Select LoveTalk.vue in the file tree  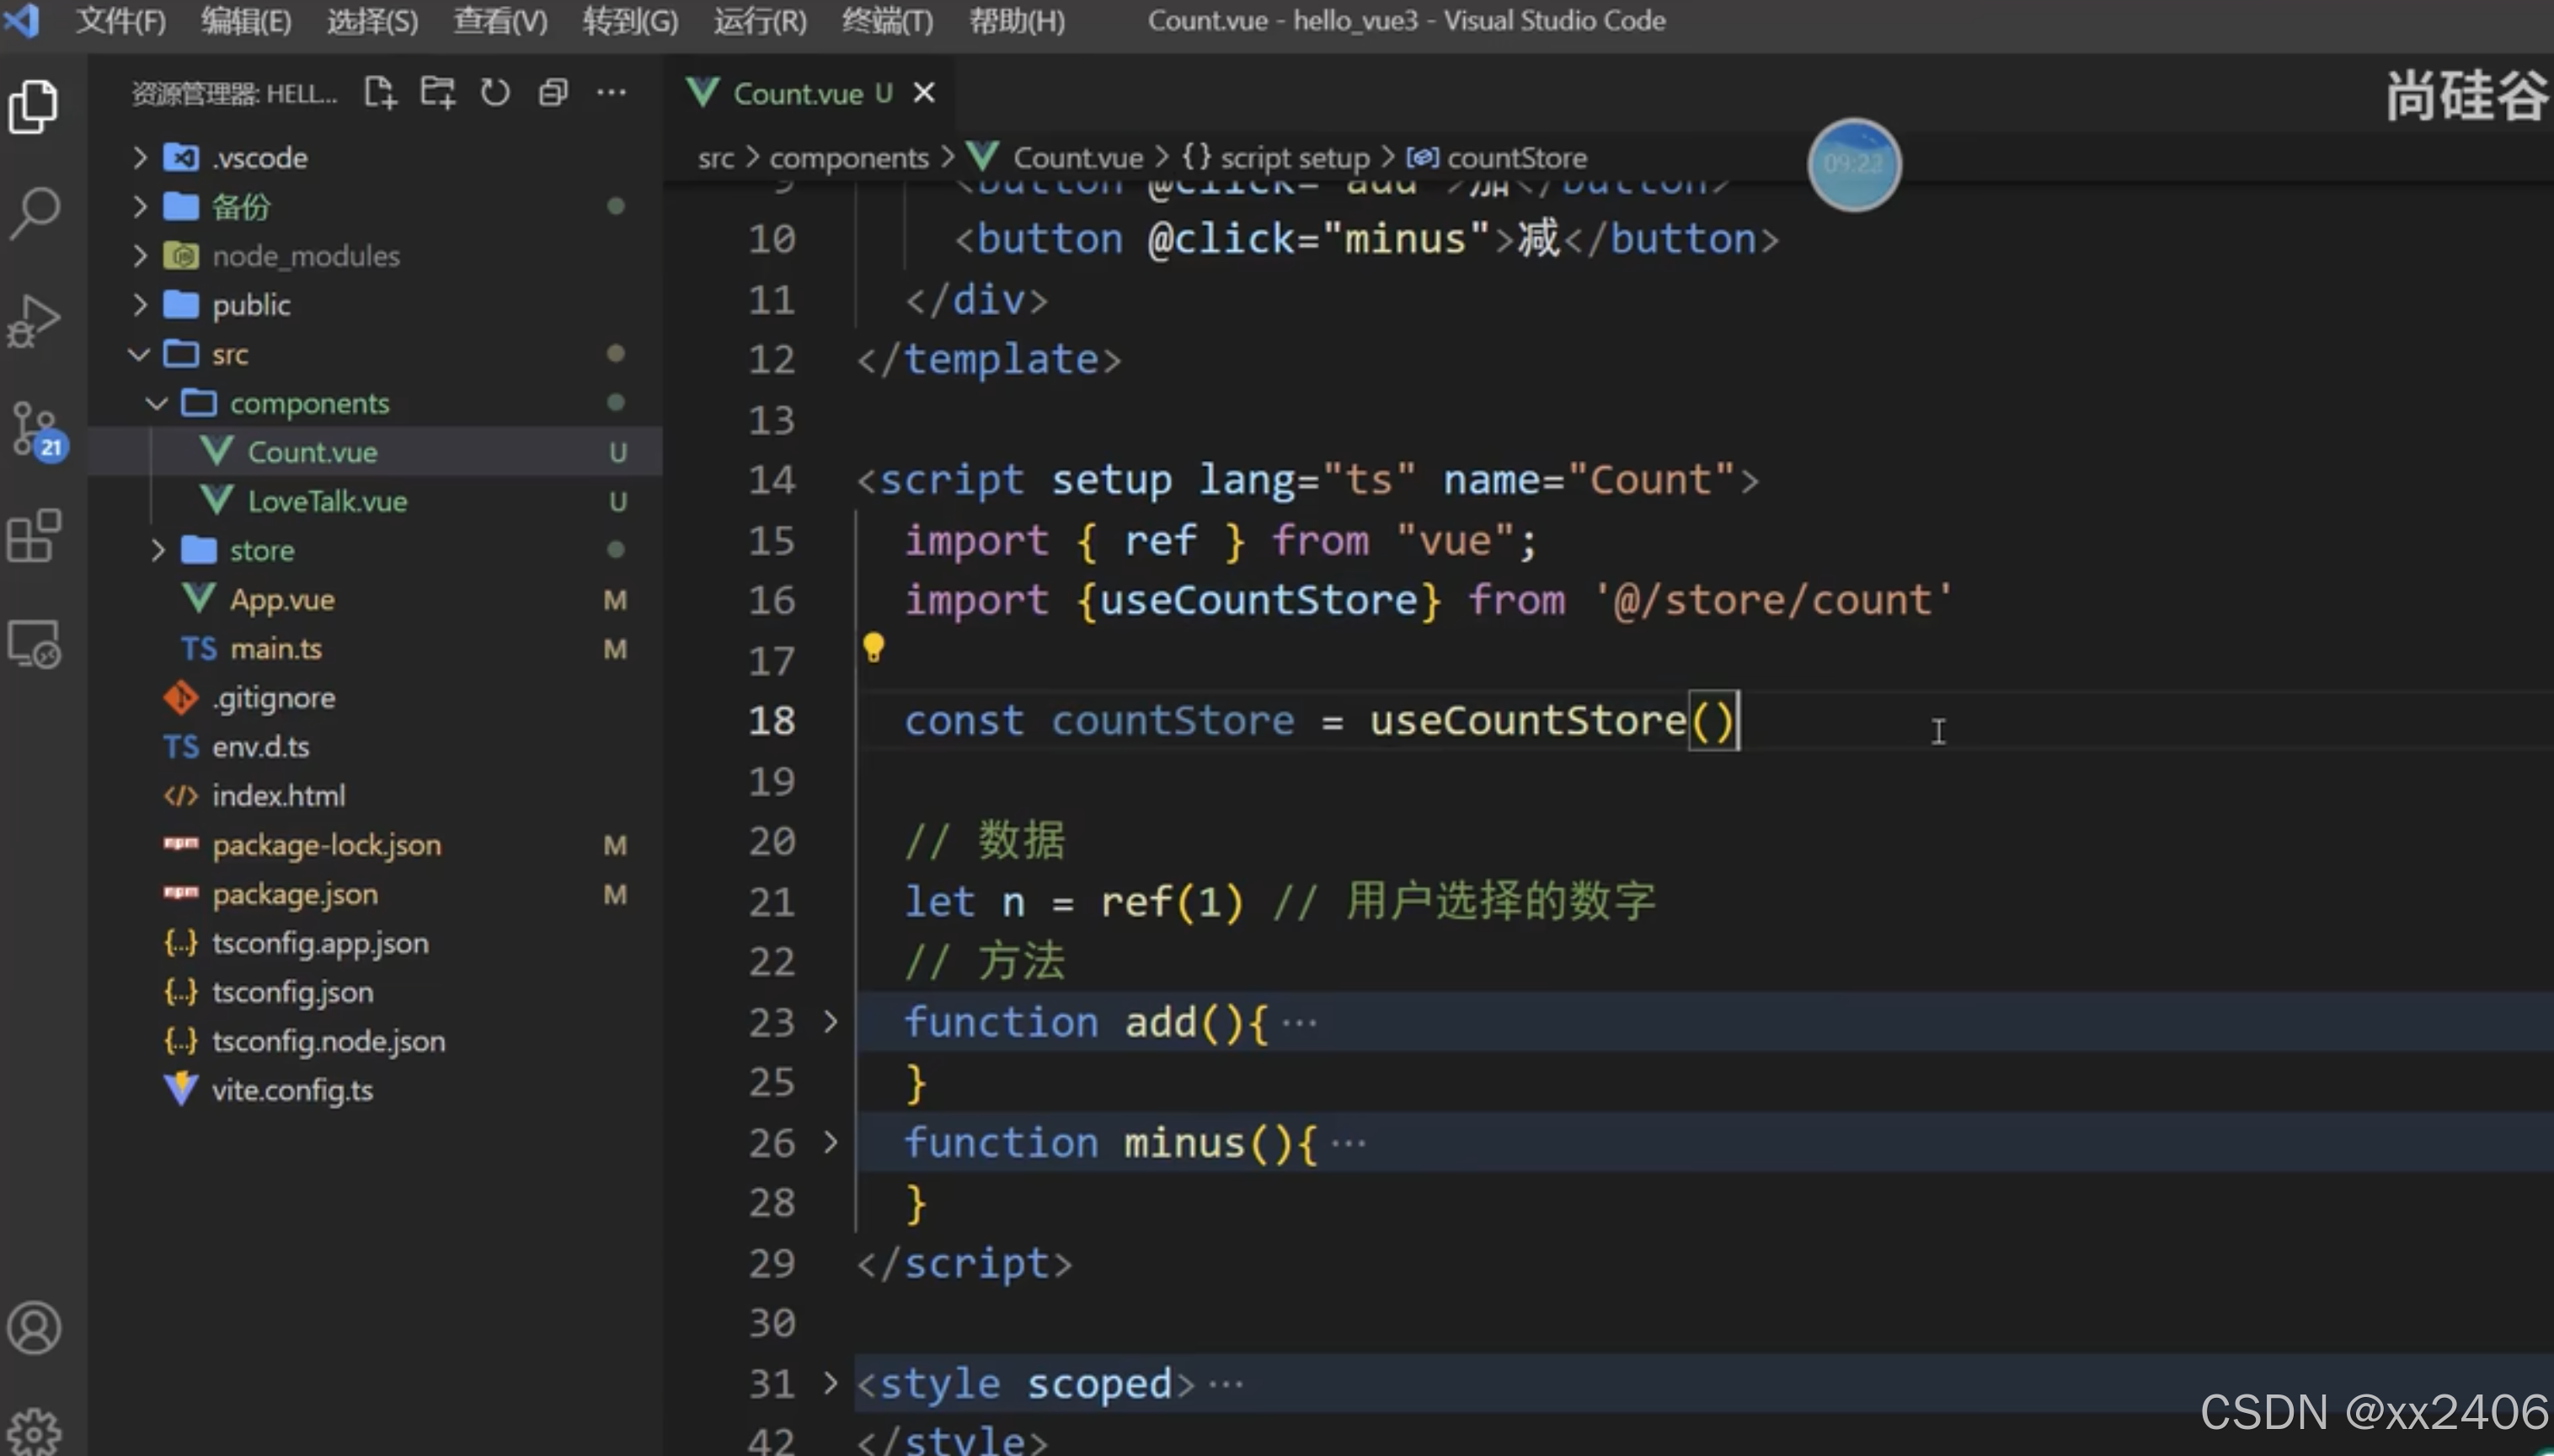point(327,501)
